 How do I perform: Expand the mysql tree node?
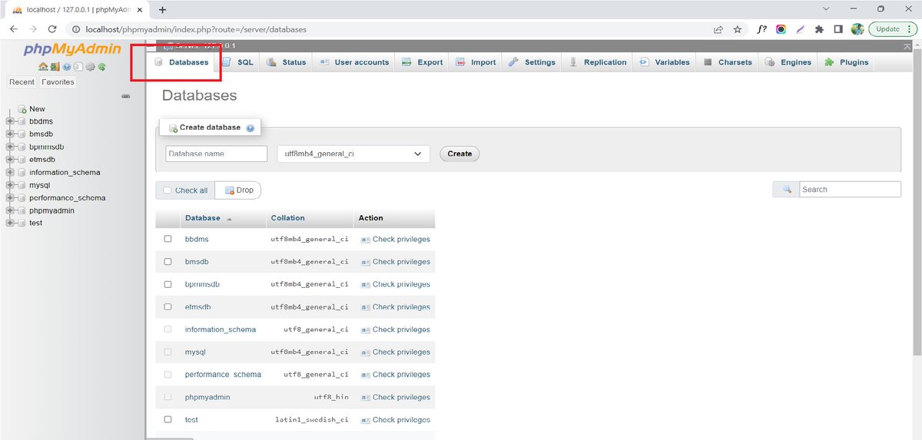point(11,185)
